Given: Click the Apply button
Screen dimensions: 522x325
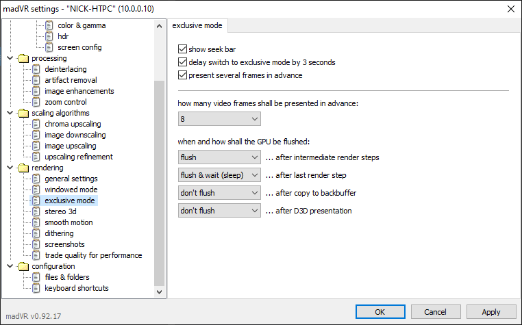Looking at the screenshot, I should click(x=490, y=312).
